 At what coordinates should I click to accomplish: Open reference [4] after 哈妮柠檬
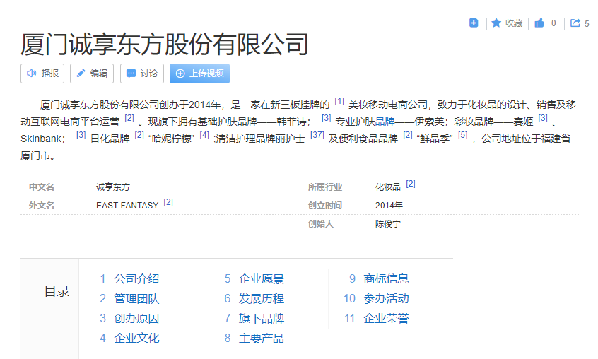204,135
